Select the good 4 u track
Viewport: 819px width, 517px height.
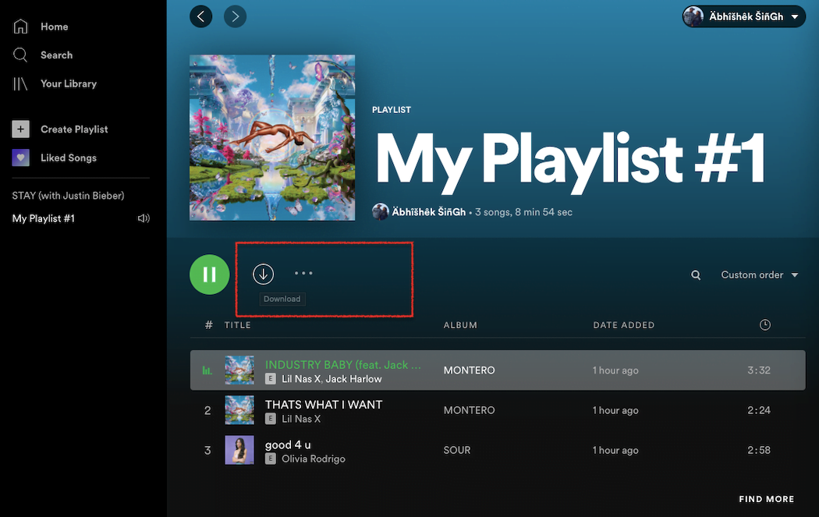pyautogui.click(x=288, y=445)
